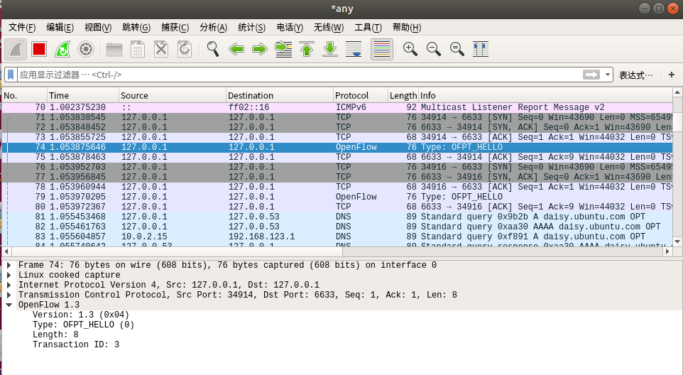Open the 电话(Y) menu
The height and width of the screenshot is (375, 683).
click(290, 28)
